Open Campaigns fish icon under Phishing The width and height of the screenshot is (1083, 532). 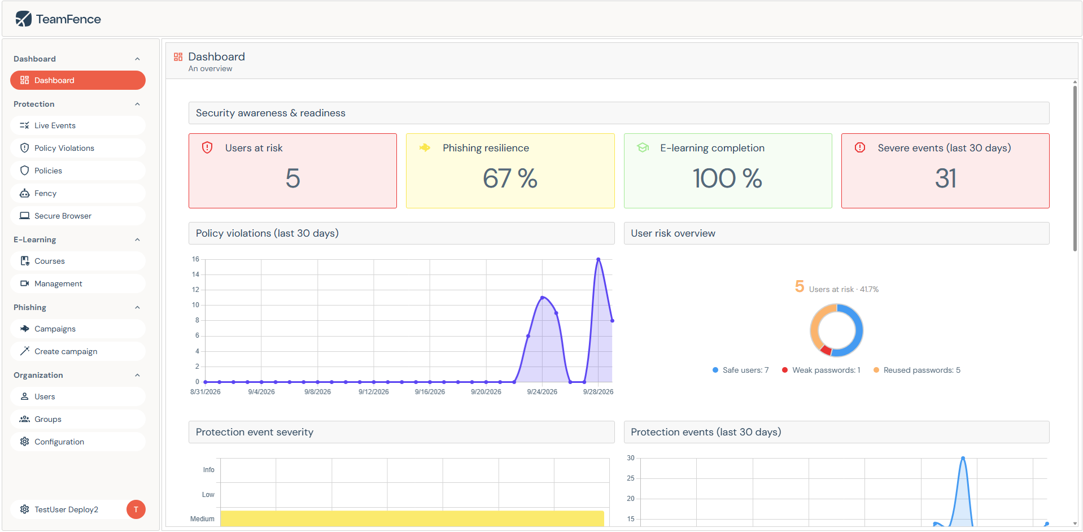[24, 329]
